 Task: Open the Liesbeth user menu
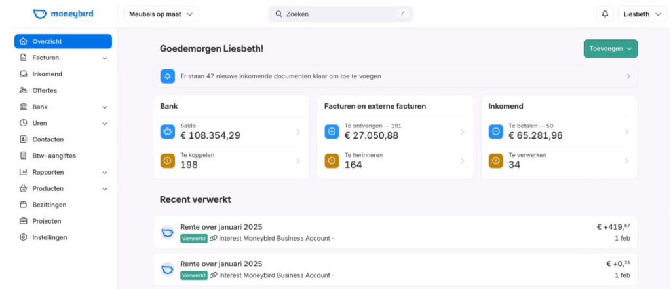click(642, 14)
